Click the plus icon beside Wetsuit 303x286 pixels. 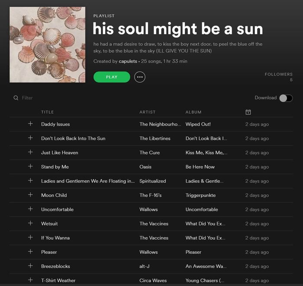pos(30,223)
